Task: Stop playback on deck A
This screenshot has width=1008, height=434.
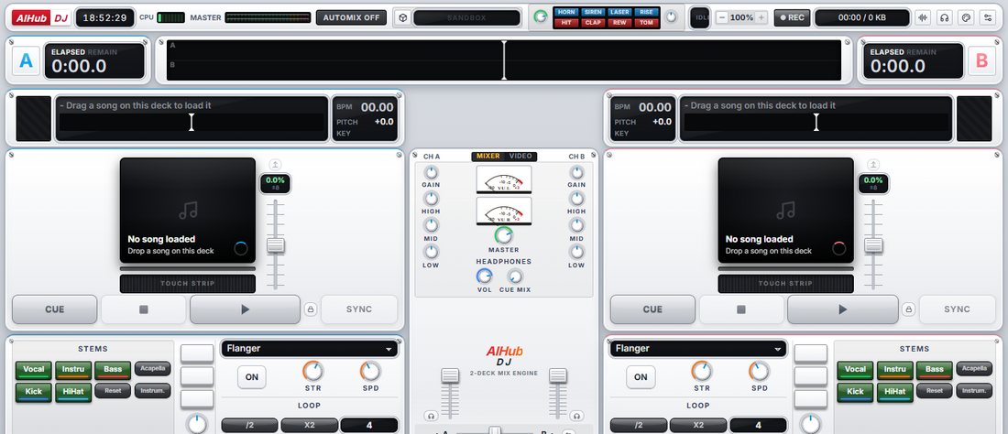Action: 143,309
